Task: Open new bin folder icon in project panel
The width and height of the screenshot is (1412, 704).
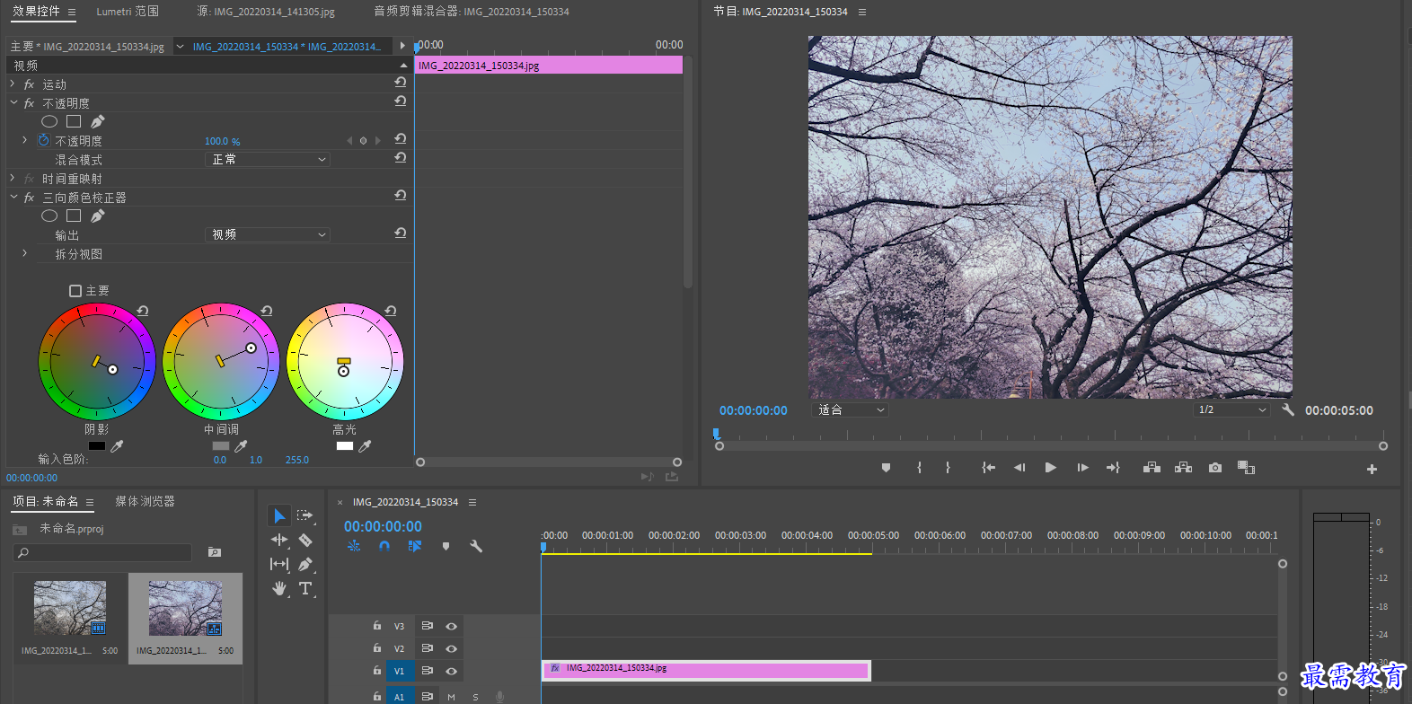Action: coord(215,551)
